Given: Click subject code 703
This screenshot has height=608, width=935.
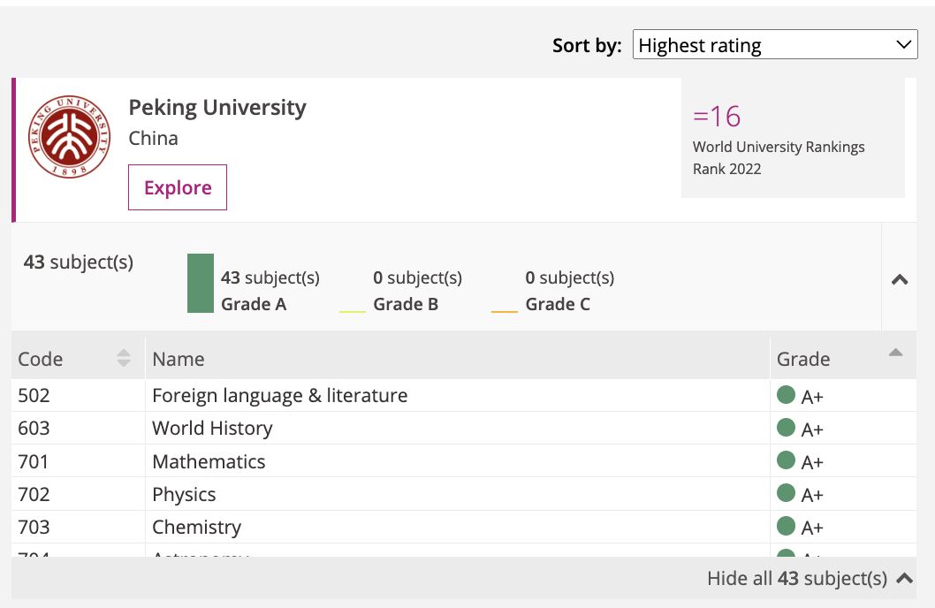Looking at the screenshot, I should point(34,528).
